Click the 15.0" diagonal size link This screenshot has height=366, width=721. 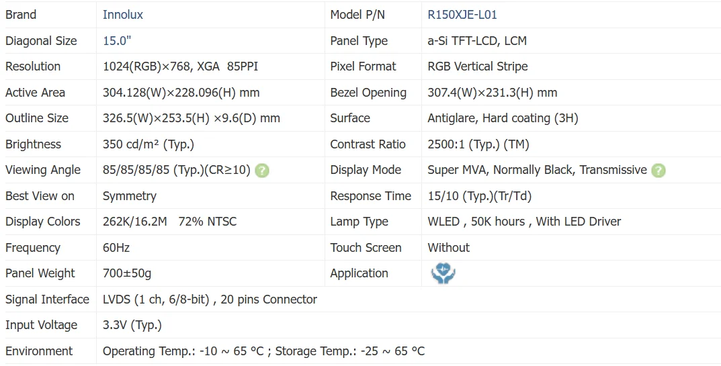(117, 40)
